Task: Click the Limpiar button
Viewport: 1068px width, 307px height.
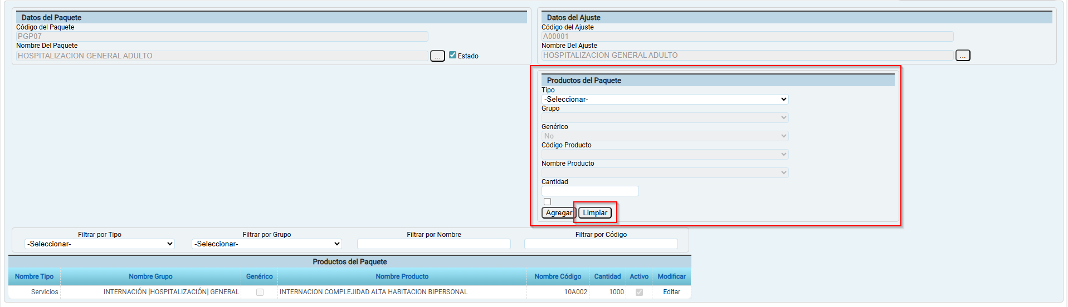Action: (x=595, y=213)
